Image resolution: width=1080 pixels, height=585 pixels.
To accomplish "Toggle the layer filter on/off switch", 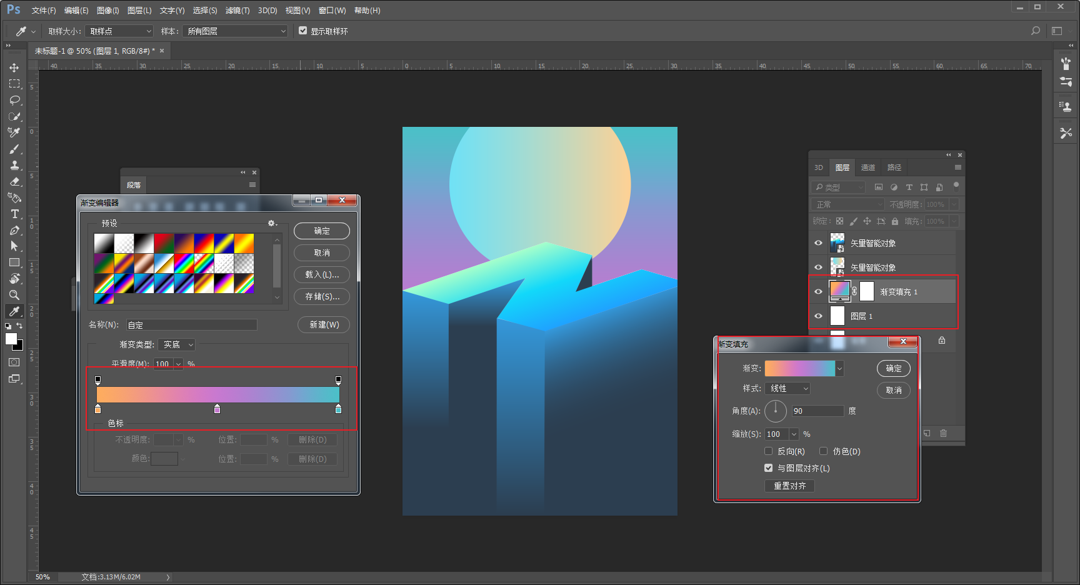I will point(956,186).
